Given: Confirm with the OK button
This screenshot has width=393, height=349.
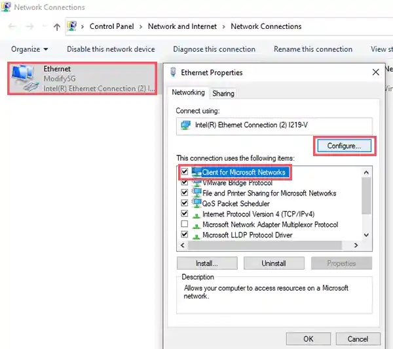Looking at the screenshot, I should pyautogui.click(x=309, y=339).
